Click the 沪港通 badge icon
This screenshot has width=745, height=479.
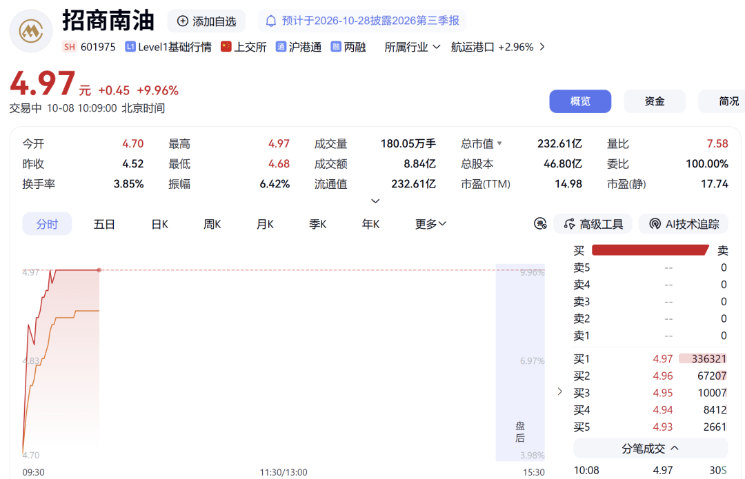[x=281, y=47]
